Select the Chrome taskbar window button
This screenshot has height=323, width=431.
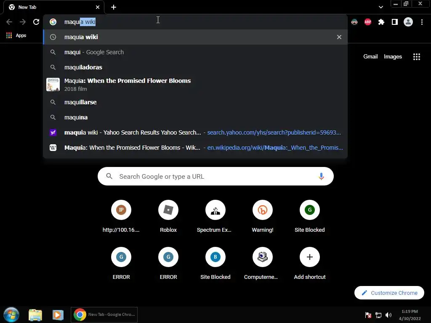click(104, 315)
